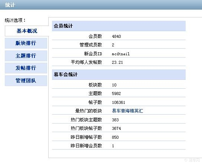Click the 最热门的板块 label

[89, 111]
